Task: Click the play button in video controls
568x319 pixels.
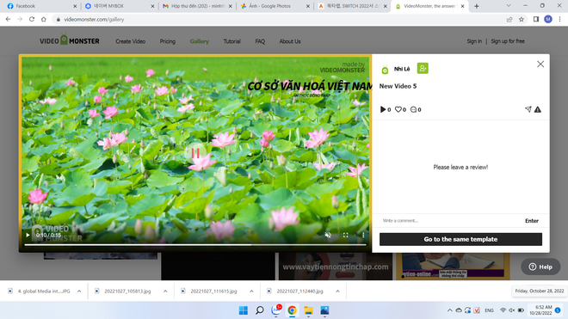Action: (x=28, y=235)
